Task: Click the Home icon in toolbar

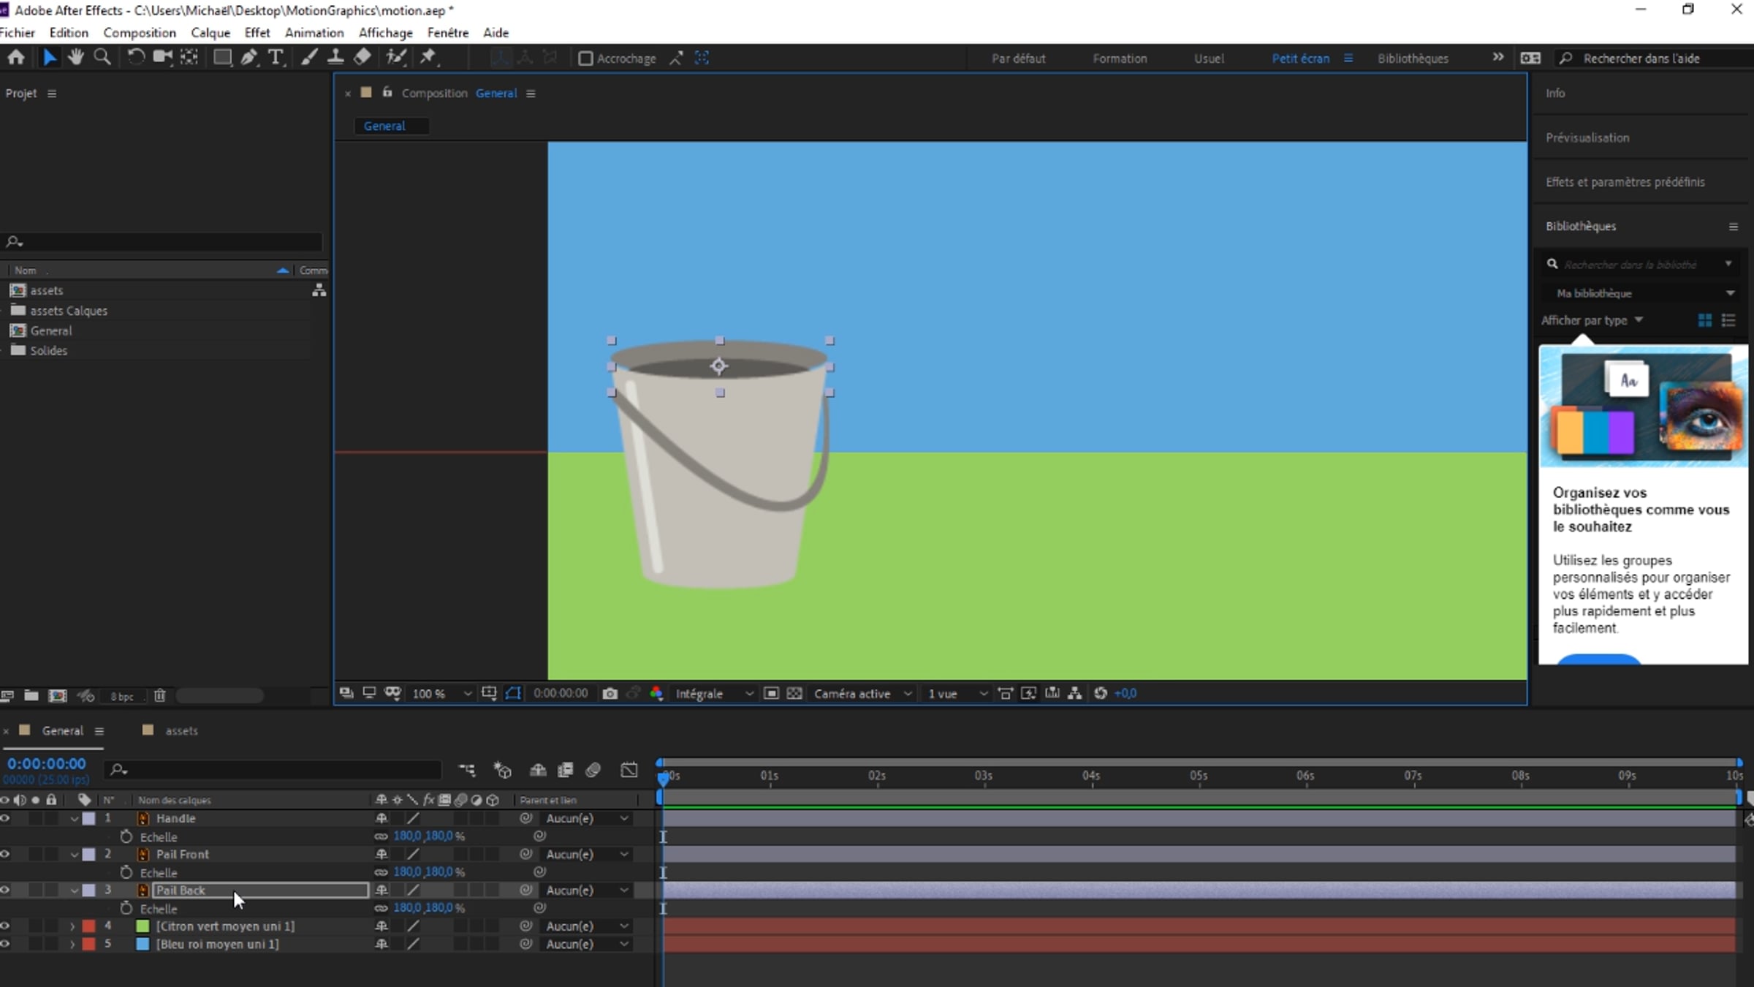Action: pos(15,57)
